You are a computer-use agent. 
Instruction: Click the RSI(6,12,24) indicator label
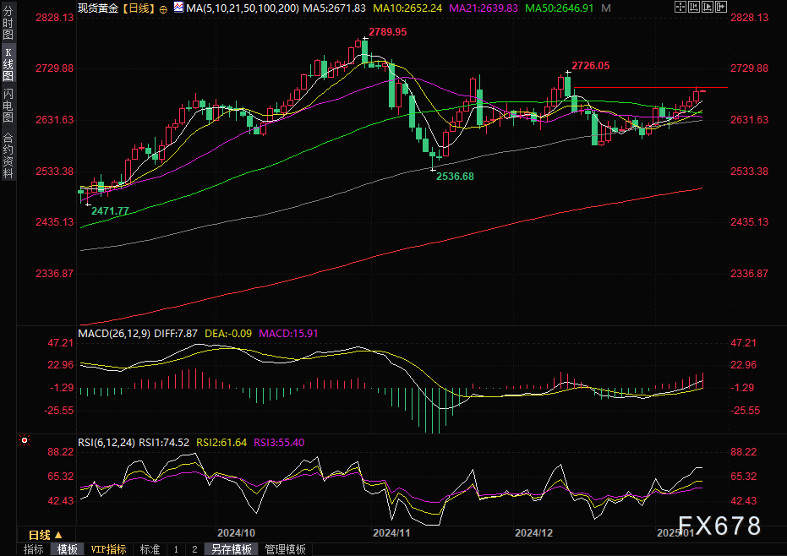coord(107,442)
